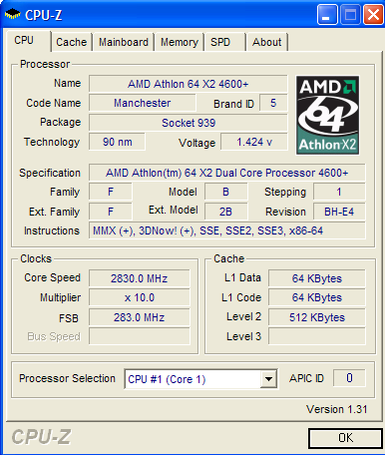Expand the Processor Selection dropdown arrow
The width and height of the screenshot is (385, 455).
coord(268,378)
